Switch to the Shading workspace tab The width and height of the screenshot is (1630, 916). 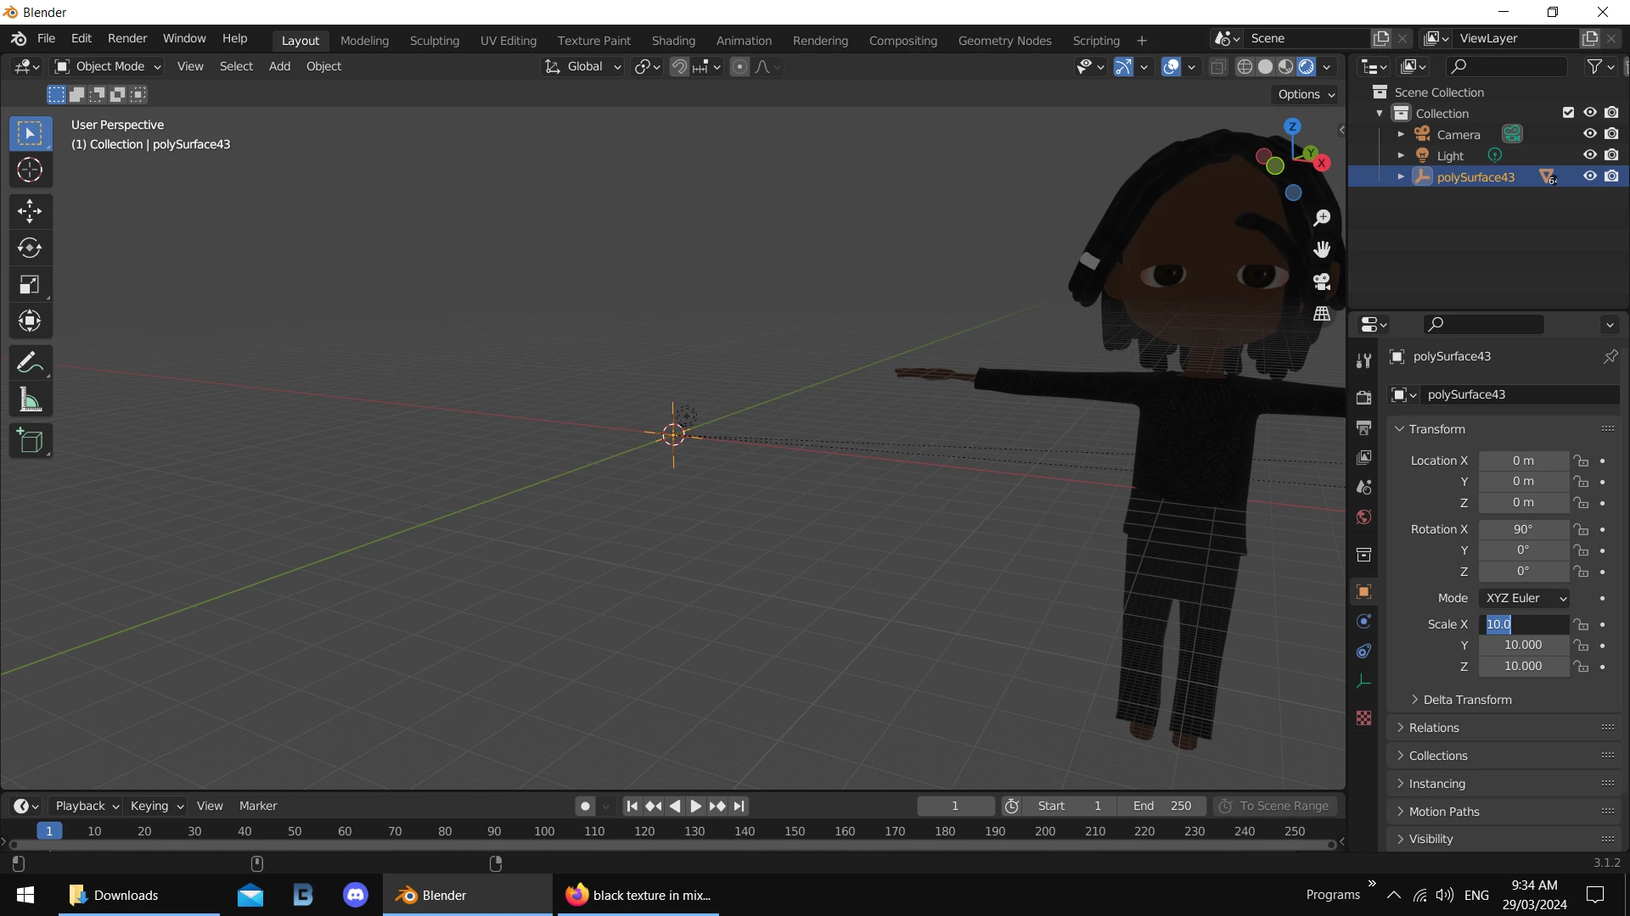(x=672, y=41)
